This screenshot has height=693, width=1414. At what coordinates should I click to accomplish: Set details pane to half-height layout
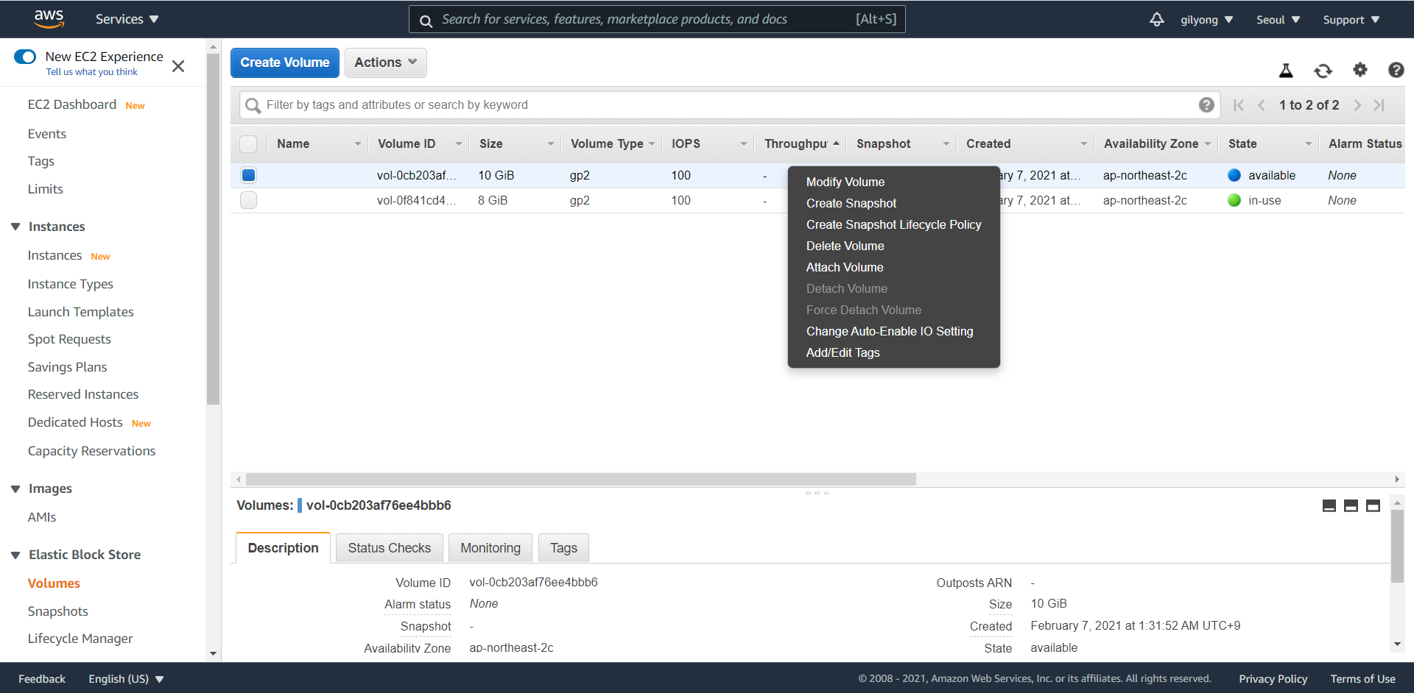(x=1351, y=505)
